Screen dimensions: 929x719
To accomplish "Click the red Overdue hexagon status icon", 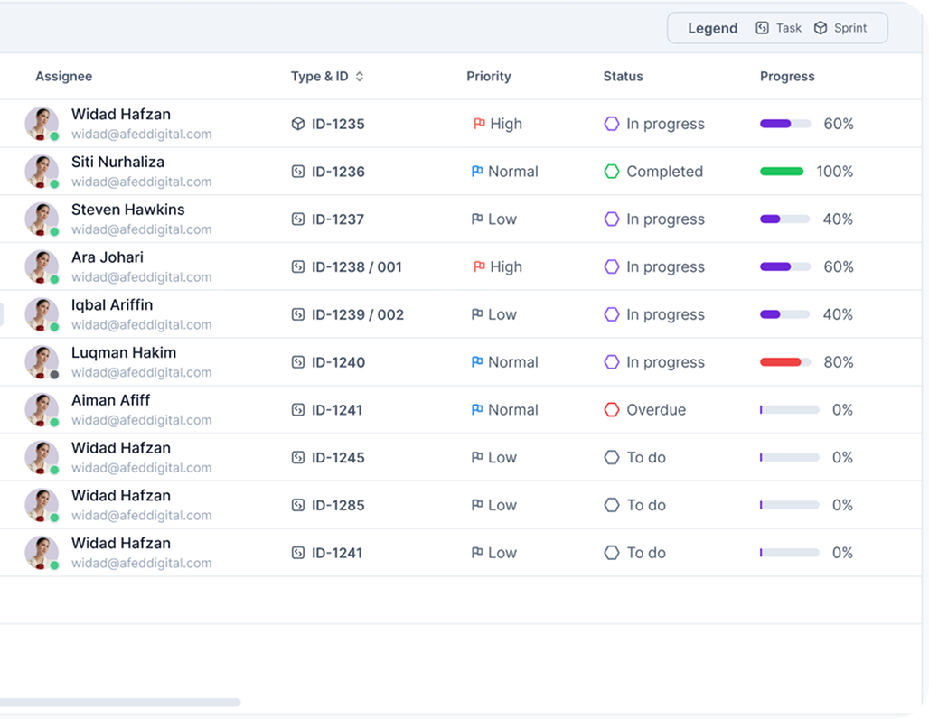I will pyautogui.click(x=612, y=410).
